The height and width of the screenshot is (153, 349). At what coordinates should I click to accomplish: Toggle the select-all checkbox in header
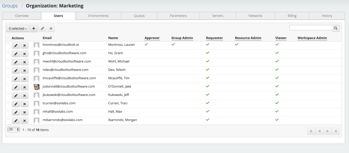click(x=8, y=38)
